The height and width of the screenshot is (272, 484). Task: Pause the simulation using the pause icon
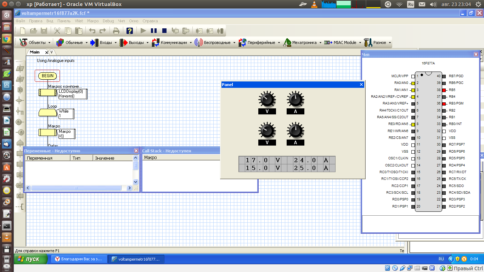click(154, 31)
